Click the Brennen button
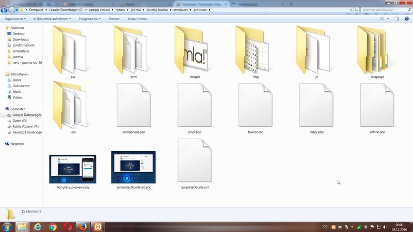 (x=114, y=19)
